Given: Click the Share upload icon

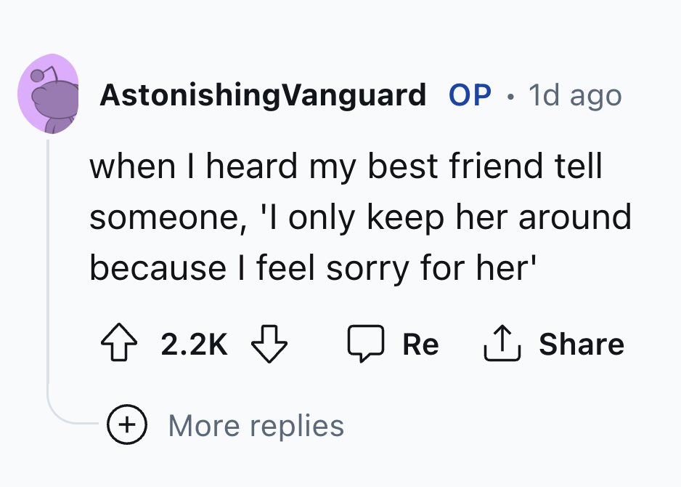Looking at the screenshot, I should pos(502,343).
